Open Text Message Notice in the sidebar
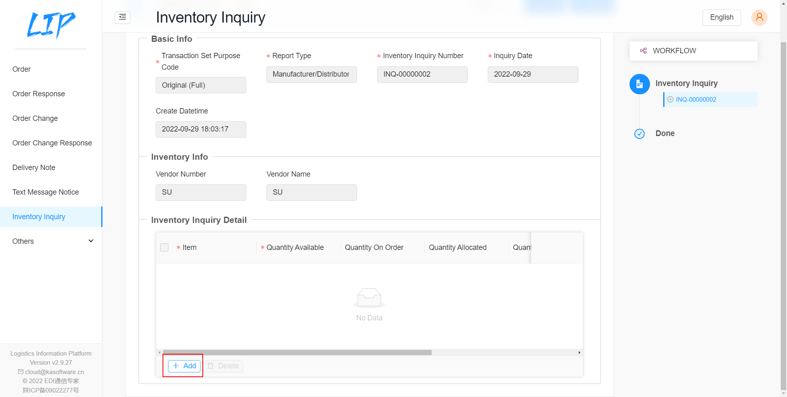Screen dimensions: 787x397 (45, 192)
